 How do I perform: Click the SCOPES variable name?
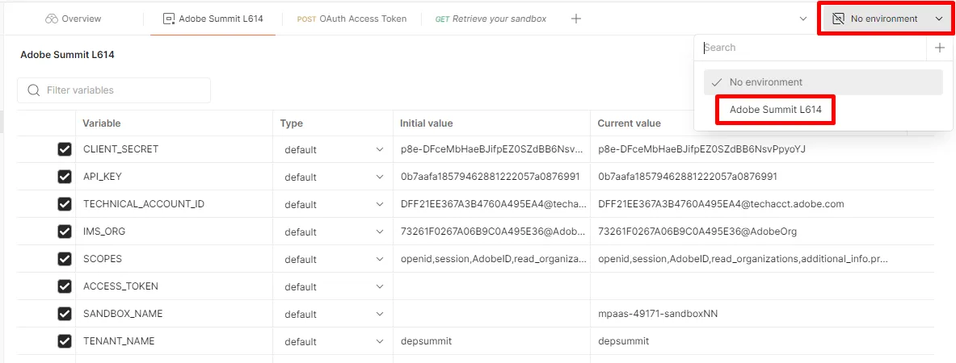pos(103,259)
